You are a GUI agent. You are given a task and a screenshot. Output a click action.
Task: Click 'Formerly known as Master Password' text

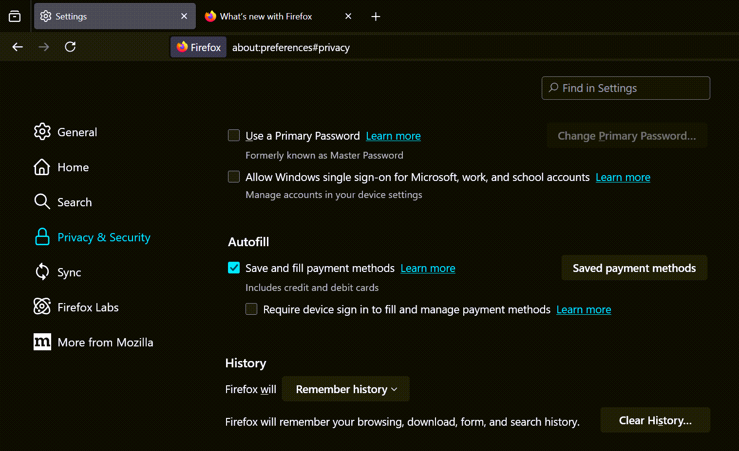[x=324, y=155]
